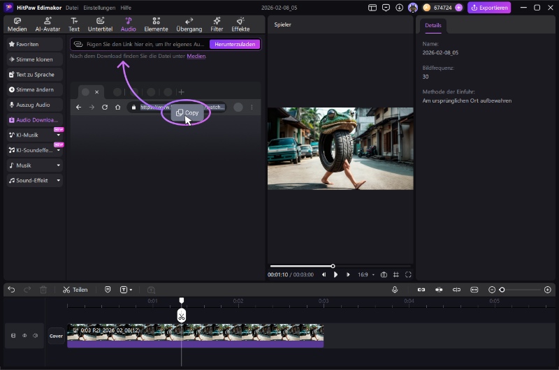The image size is (559, 370).
Task: Toggle the grid overlay in player
Action: click(396, 275)
